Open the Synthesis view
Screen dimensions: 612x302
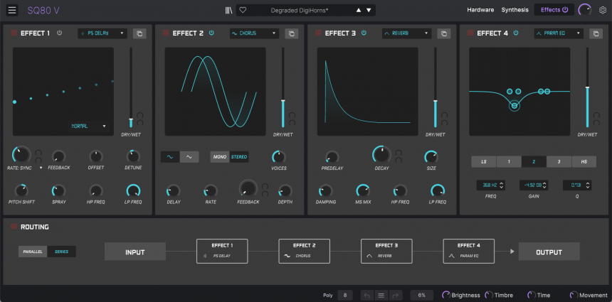[x=515, y=10]
